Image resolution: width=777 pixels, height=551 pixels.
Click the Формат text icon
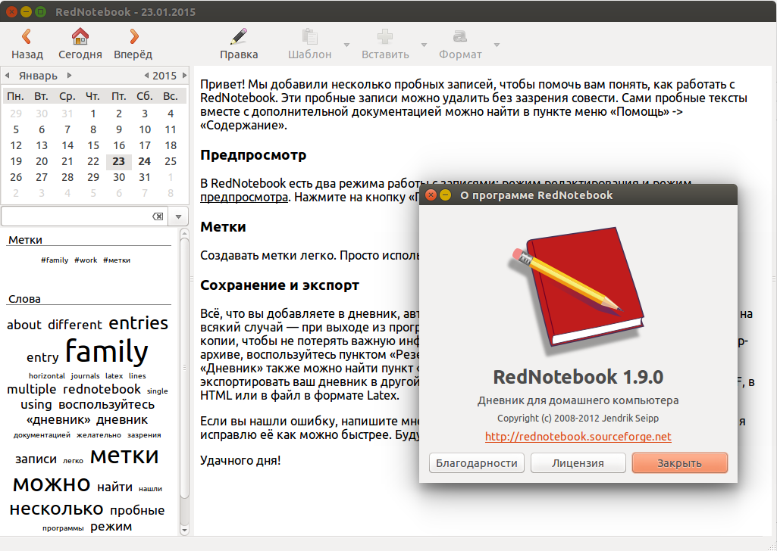pyautogui.click(x=460, y=37)
